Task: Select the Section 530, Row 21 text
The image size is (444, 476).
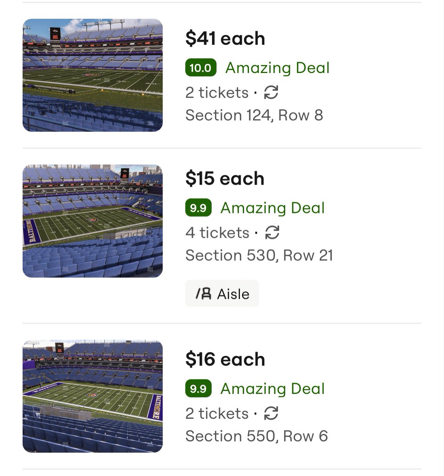Action: [x=259, y=255]
